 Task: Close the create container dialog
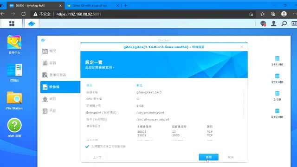pos(242,47)
